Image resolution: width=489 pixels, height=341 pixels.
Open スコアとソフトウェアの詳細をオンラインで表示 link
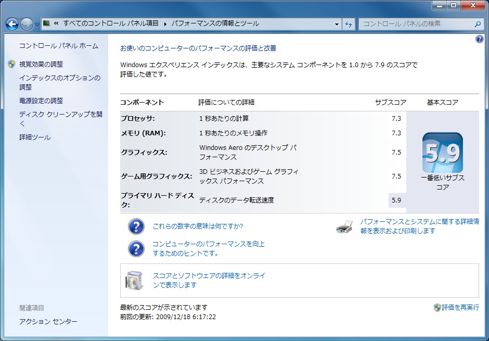209,280
